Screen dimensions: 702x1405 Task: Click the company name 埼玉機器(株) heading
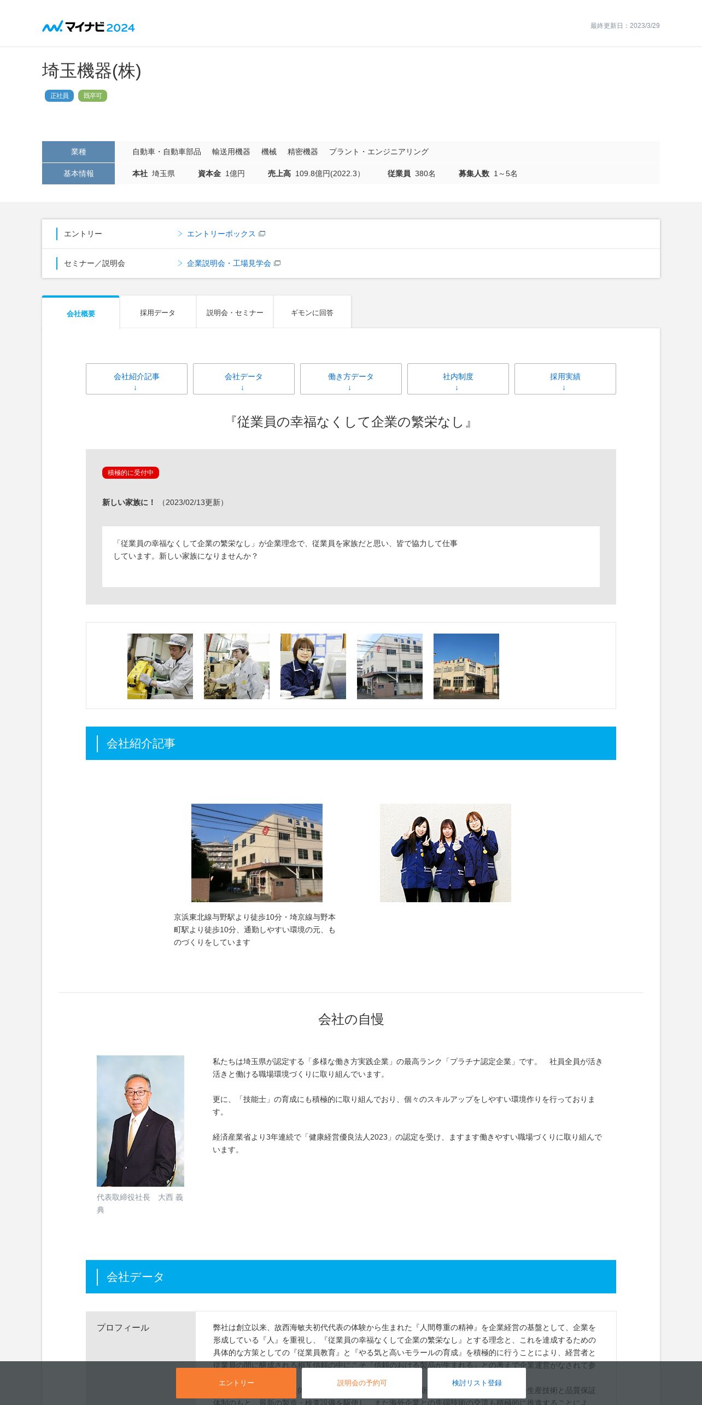(91, 71)
